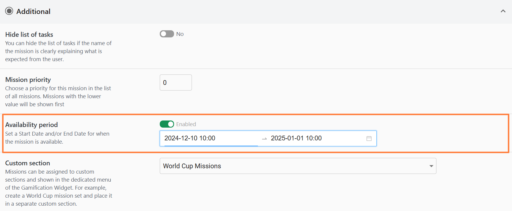This screenshot has width=512, height=211.
Task: Collapse the Additional section with the chevron
Action: [503, 11]
